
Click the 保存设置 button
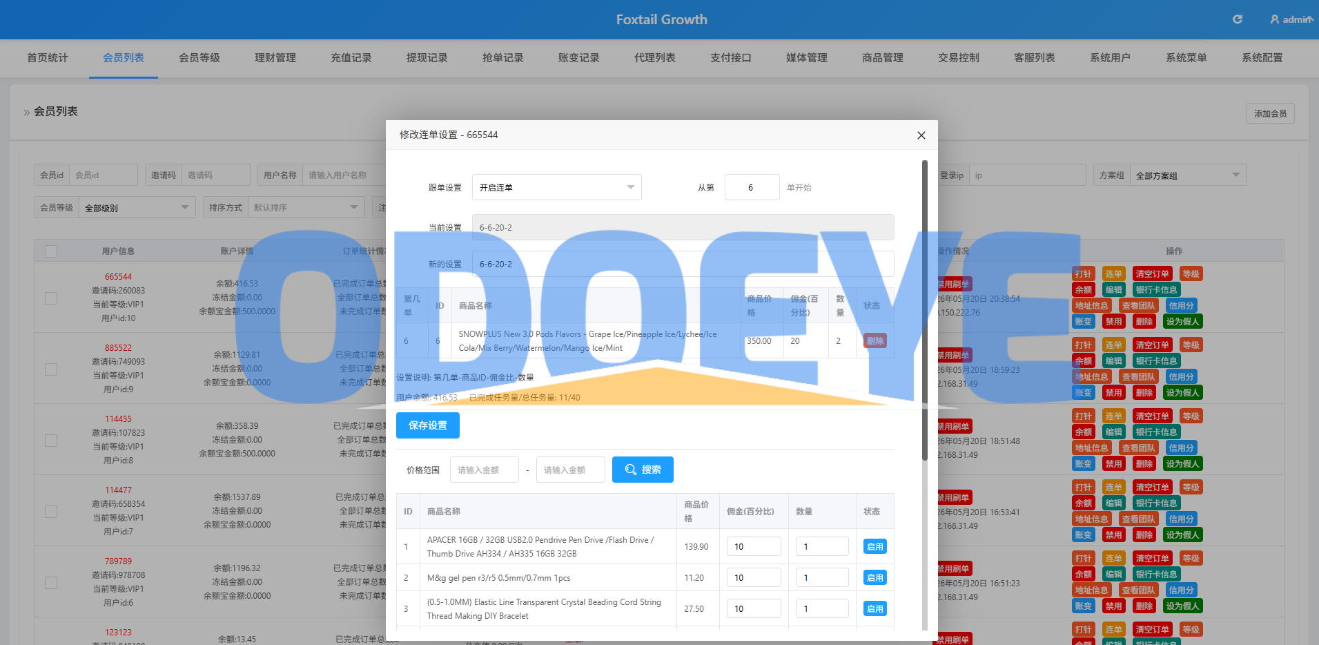pos(428,425)
